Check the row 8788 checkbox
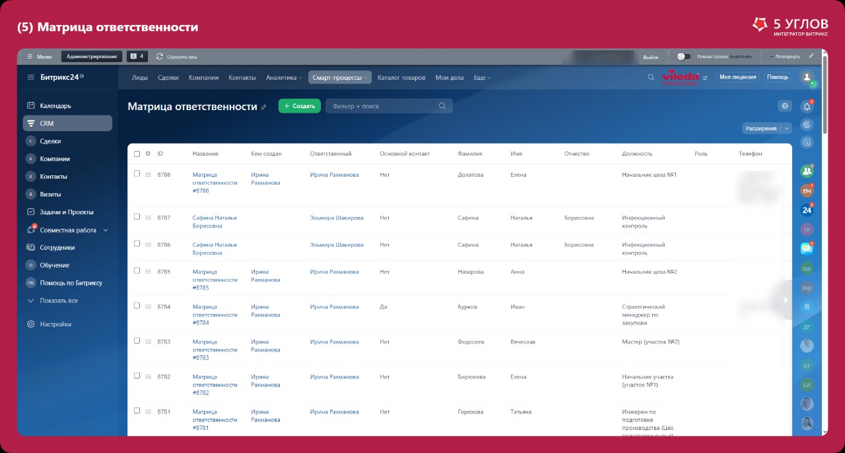Image resolution: width=845 pixels, height=453 pixels. (137, 173)
